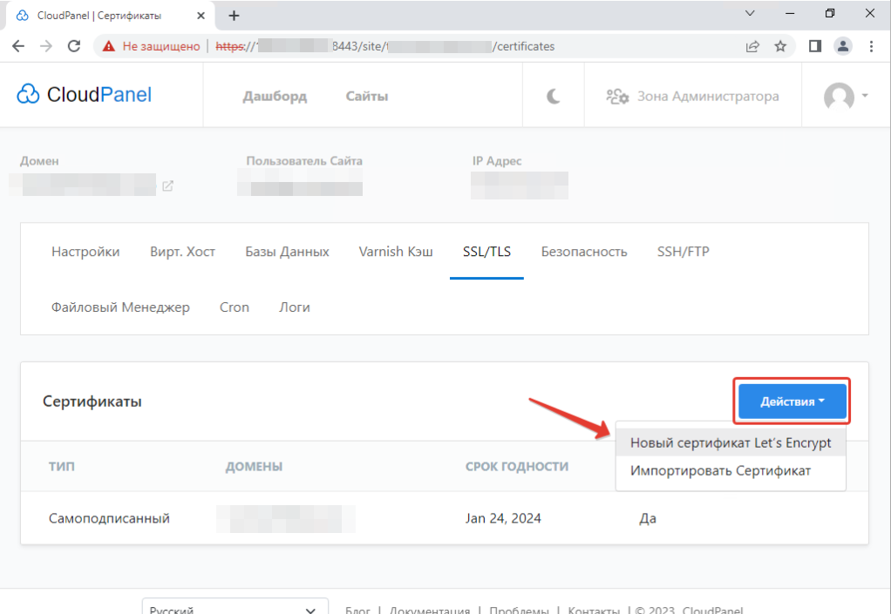This screenshot has height=614, width=891.
Task: Toggle the bookmark star for this page
Action: [x=780, y=46]
